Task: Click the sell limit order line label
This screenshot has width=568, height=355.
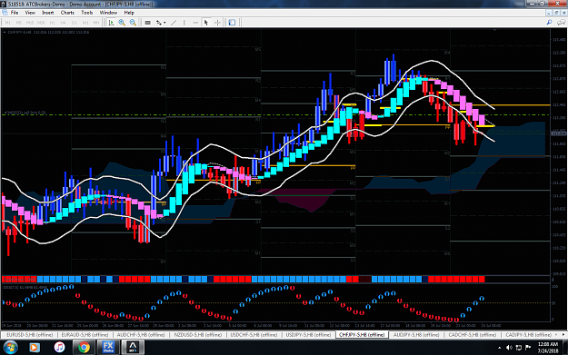Action: [25, 113]
